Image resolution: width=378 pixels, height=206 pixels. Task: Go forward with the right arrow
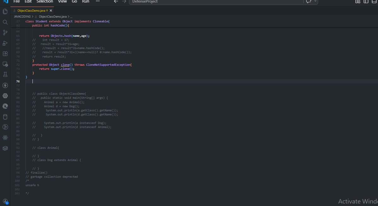coord(124,2)
